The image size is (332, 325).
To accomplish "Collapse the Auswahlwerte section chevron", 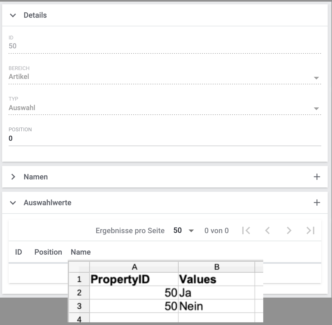I will coord(13,203).
